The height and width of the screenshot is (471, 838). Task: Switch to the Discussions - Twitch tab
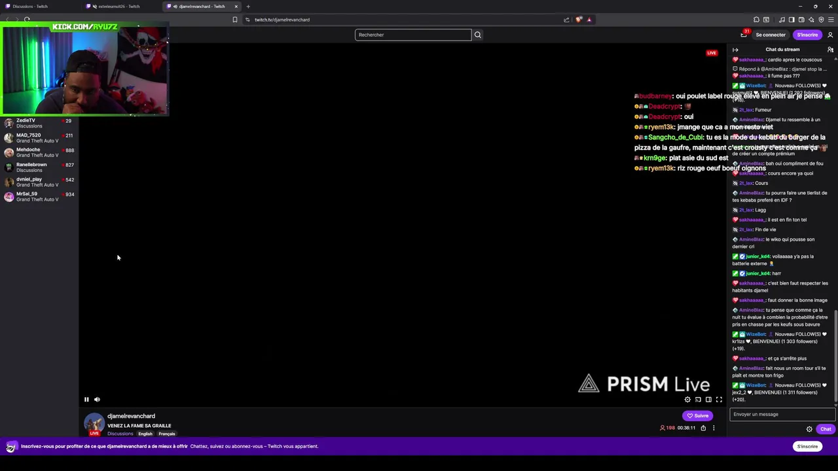tap(39, 7)
